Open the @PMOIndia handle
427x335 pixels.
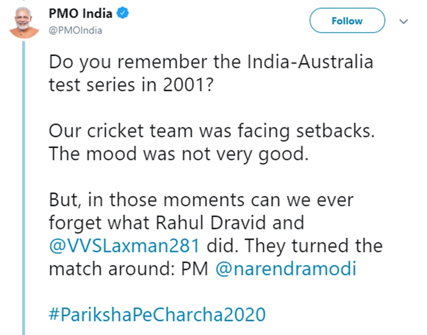coord(75,31)
